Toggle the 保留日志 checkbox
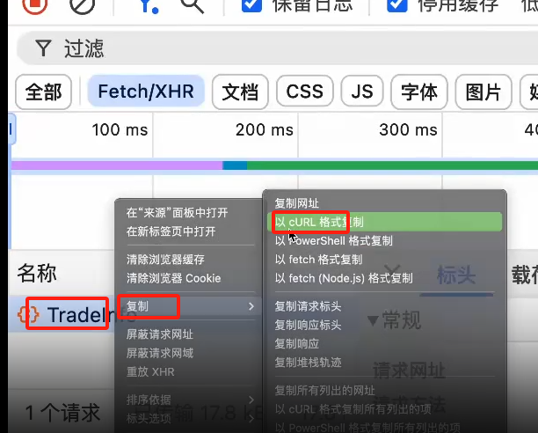The width and height of the screenshot is (538, 433). pos(251,4)
